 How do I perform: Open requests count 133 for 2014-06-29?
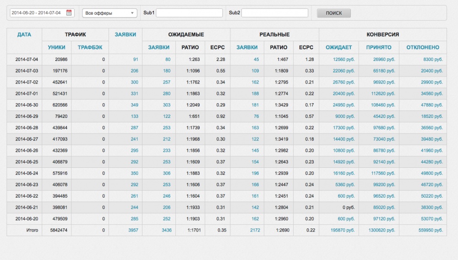[134, 116]
